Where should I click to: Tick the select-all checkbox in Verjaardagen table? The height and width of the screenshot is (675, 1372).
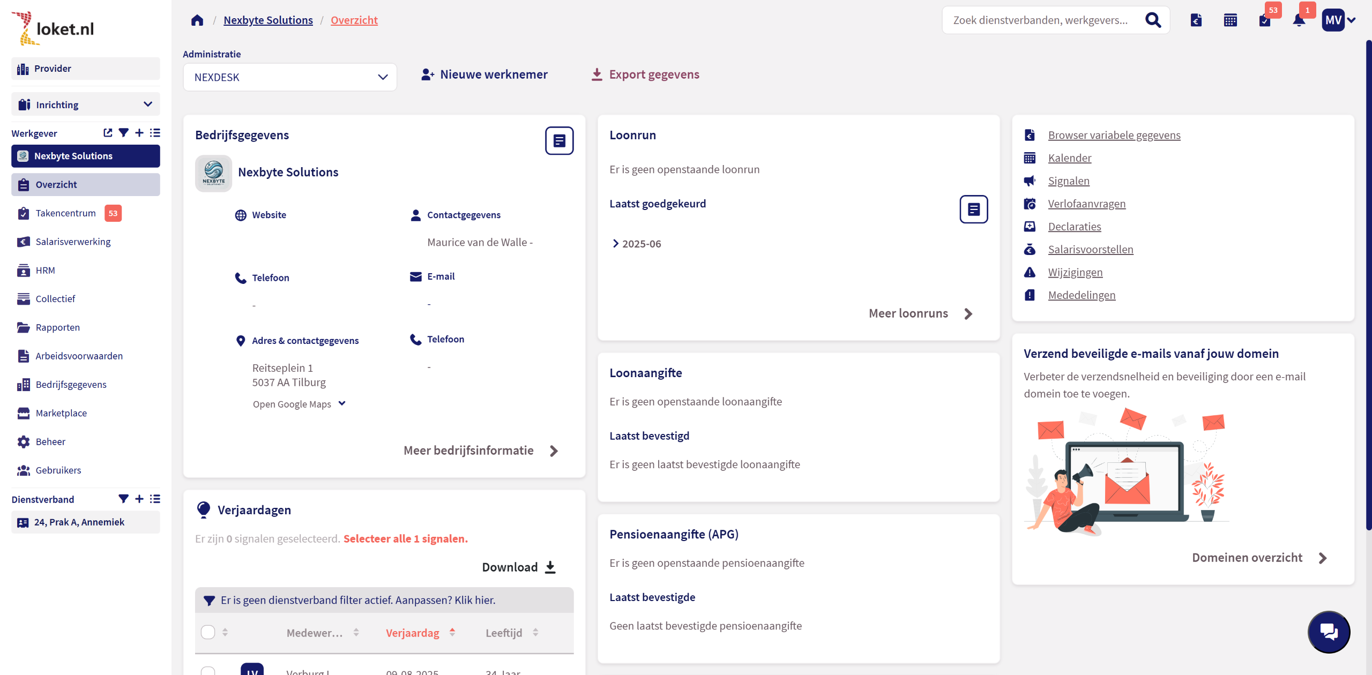pos(208,632)
